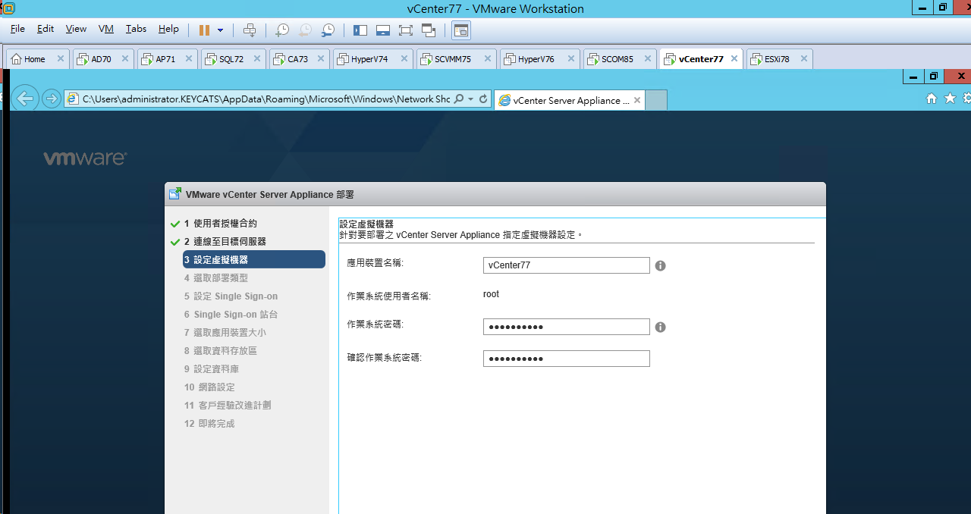The height and width of the screenshot is (514, 971).
Task: Show info for the OS password field
Action: pyautogui.click(x=660, y=328)
